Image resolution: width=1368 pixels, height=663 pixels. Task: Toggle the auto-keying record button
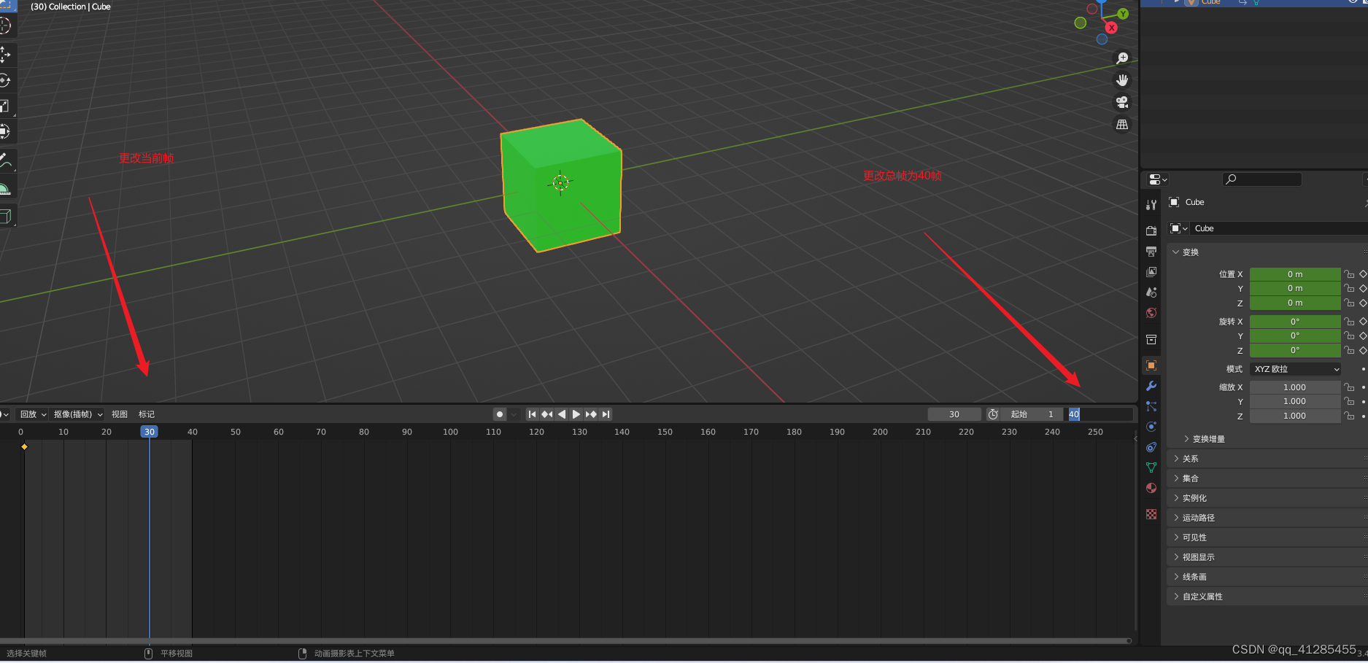coord(500,414)
